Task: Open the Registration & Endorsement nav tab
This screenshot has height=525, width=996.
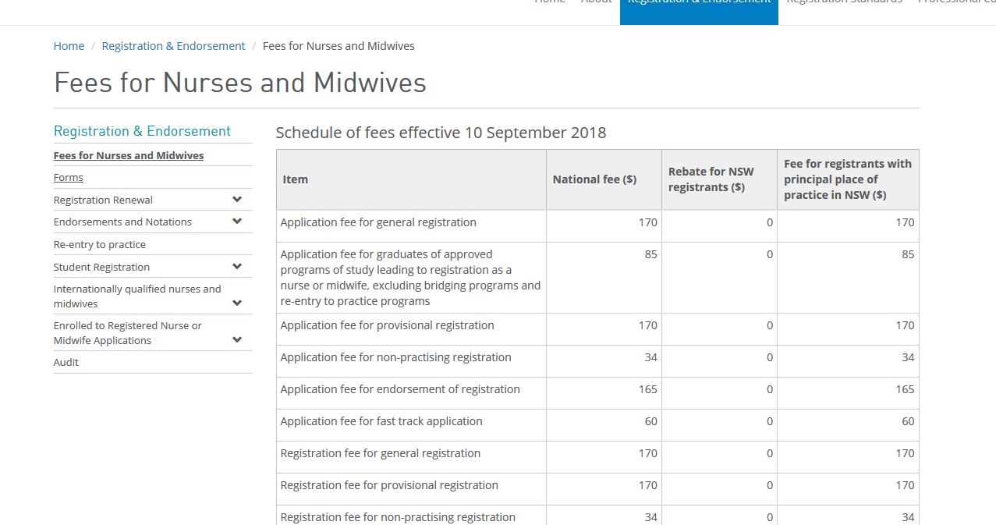Action: [699, 5]
